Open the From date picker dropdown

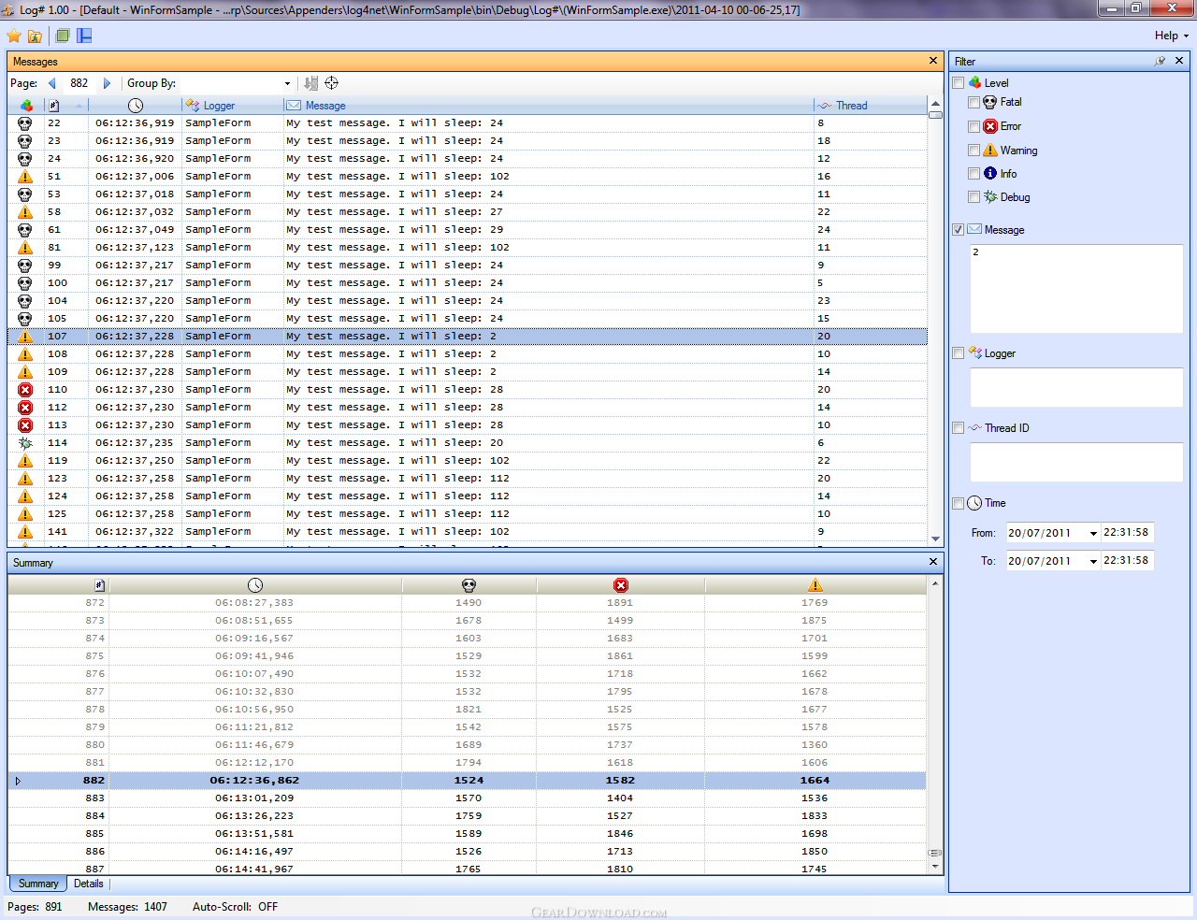pyautogui.click(x=1093, y=533)
